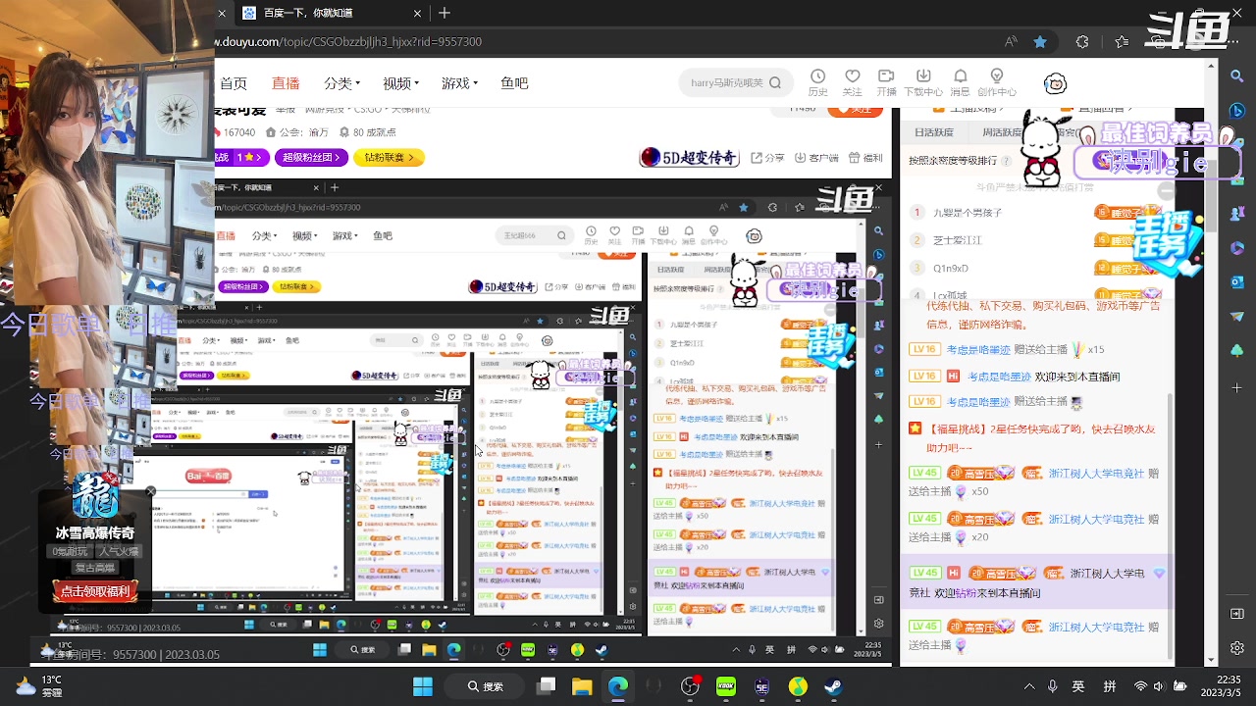Click Edge sidebar plus add icon

pyautogui.click(x=1237, y=386)
